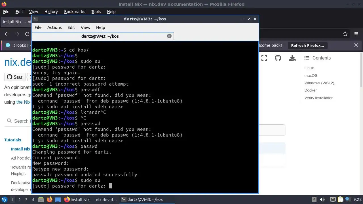Open the clipboard manager tray icon
This screenshot has height=204, width=363.
[x=340, y=200]
